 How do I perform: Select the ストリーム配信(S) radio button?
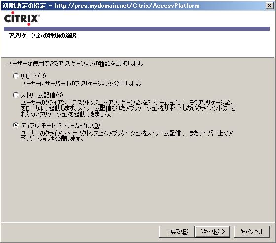[16, 95]
